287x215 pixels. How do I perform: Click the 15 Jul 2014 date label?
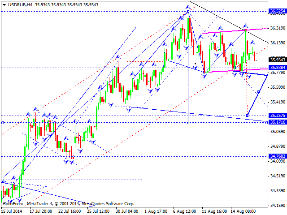pos(13,211)
